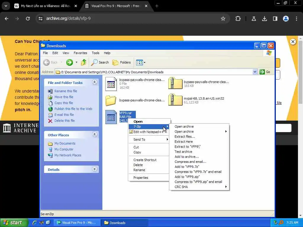The height and width of the screenshot is (227, 303).
Task: Open Tools menu in Explorer
Action: click(96, 53)
